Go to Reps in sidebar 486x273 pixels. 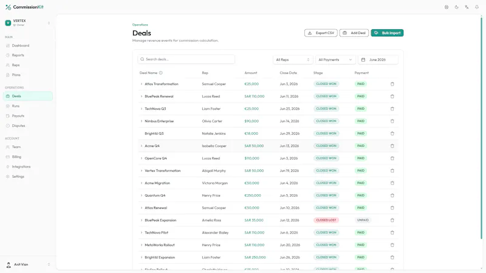pos(27,65)
